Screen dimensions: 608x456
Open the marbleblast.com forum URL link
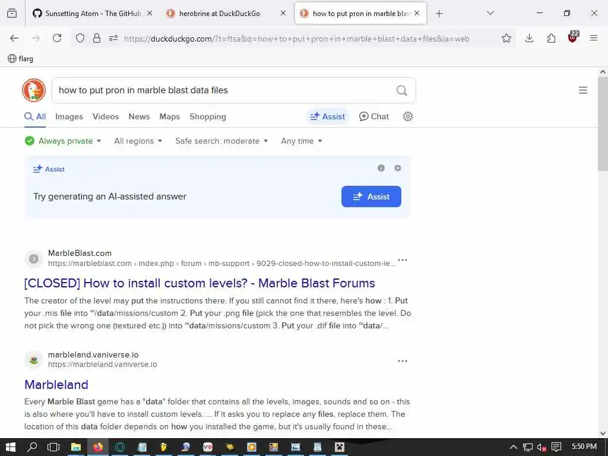tap(221, 263)
